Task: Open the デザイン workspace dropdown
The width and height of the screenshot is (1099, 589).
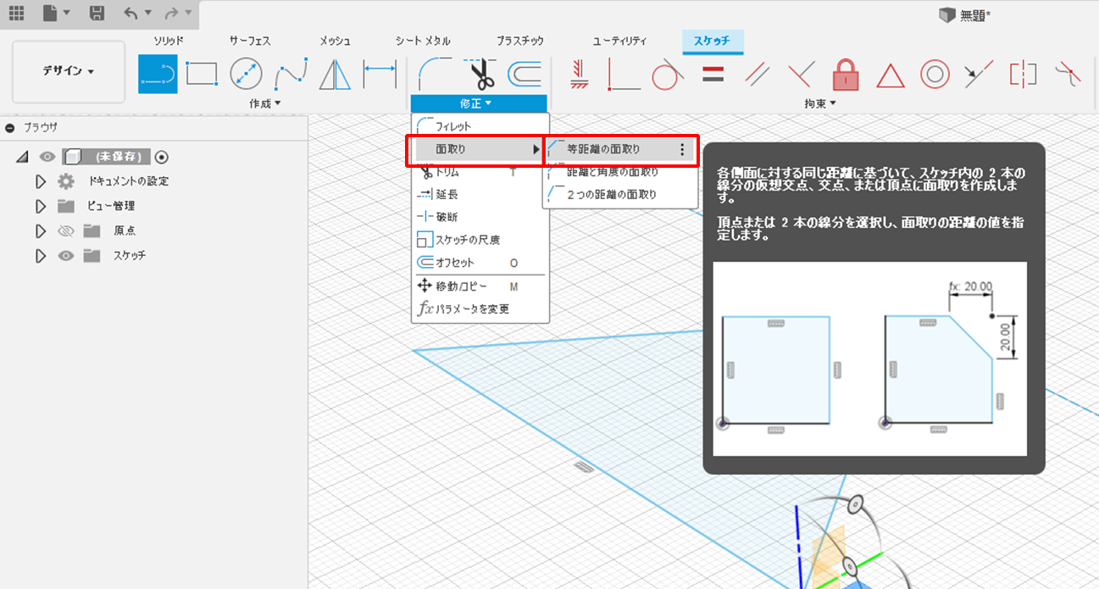Action: pos(69,71)
